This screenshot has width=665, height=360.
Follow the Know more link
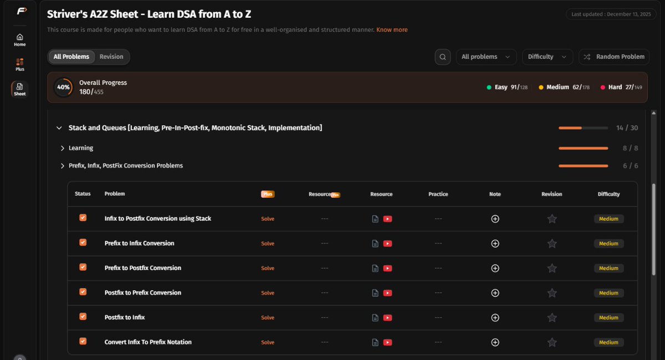pyautogui.click(x=392, y=30)
